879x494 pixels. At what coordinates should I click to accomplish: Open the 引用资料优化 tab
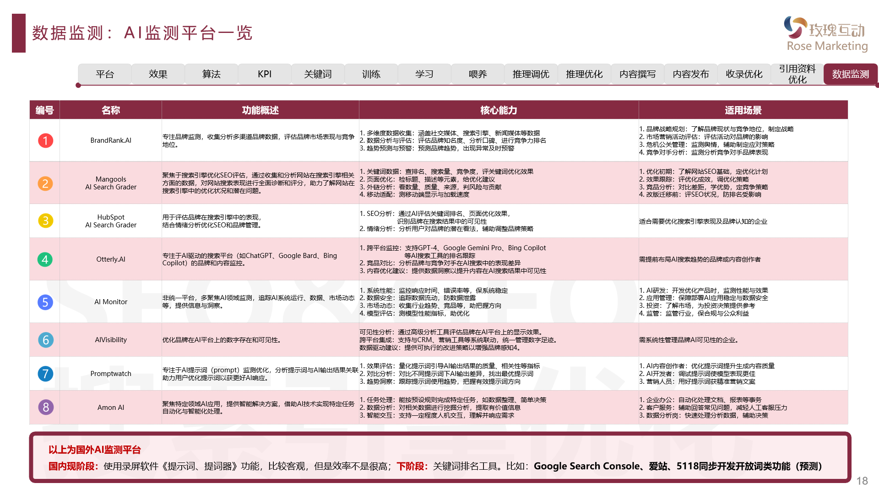(797, 74)
